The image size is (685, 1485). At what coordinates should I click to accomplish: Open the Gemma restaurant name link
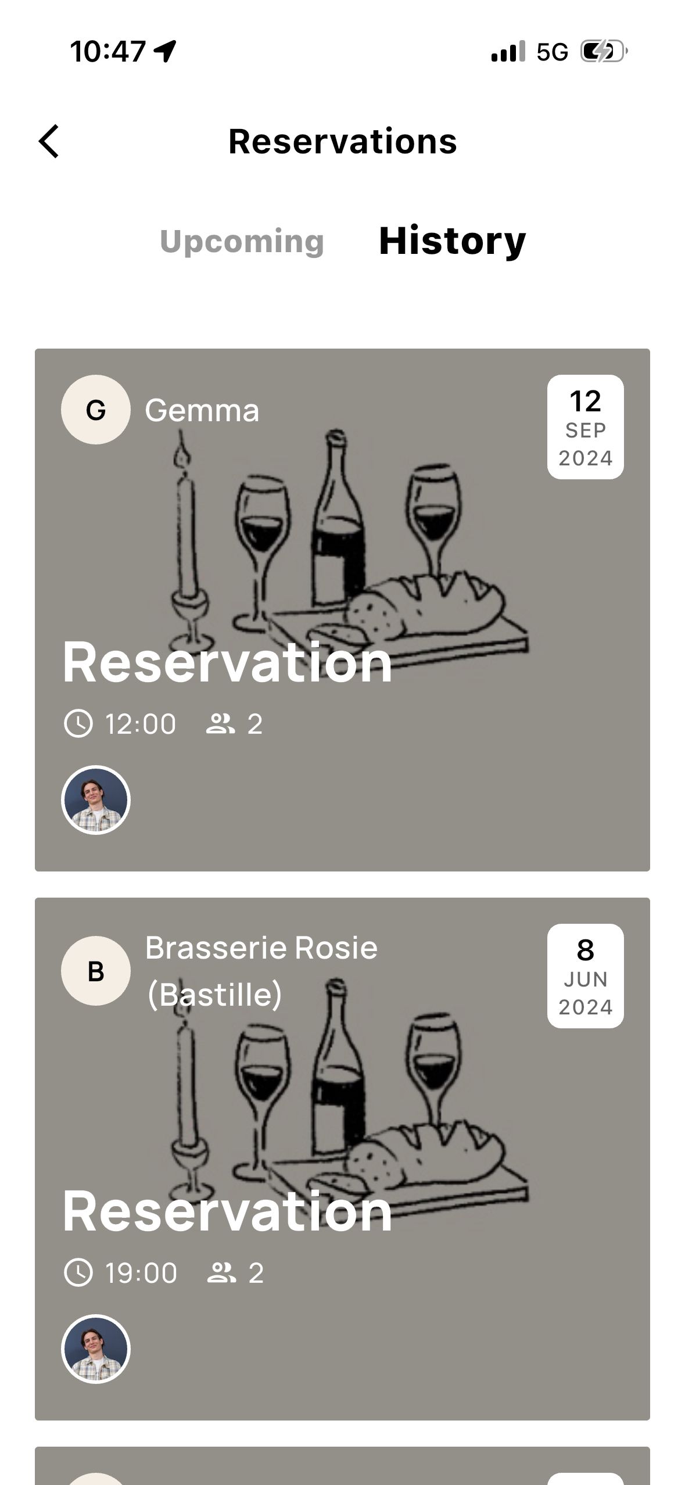pos(202,410)
